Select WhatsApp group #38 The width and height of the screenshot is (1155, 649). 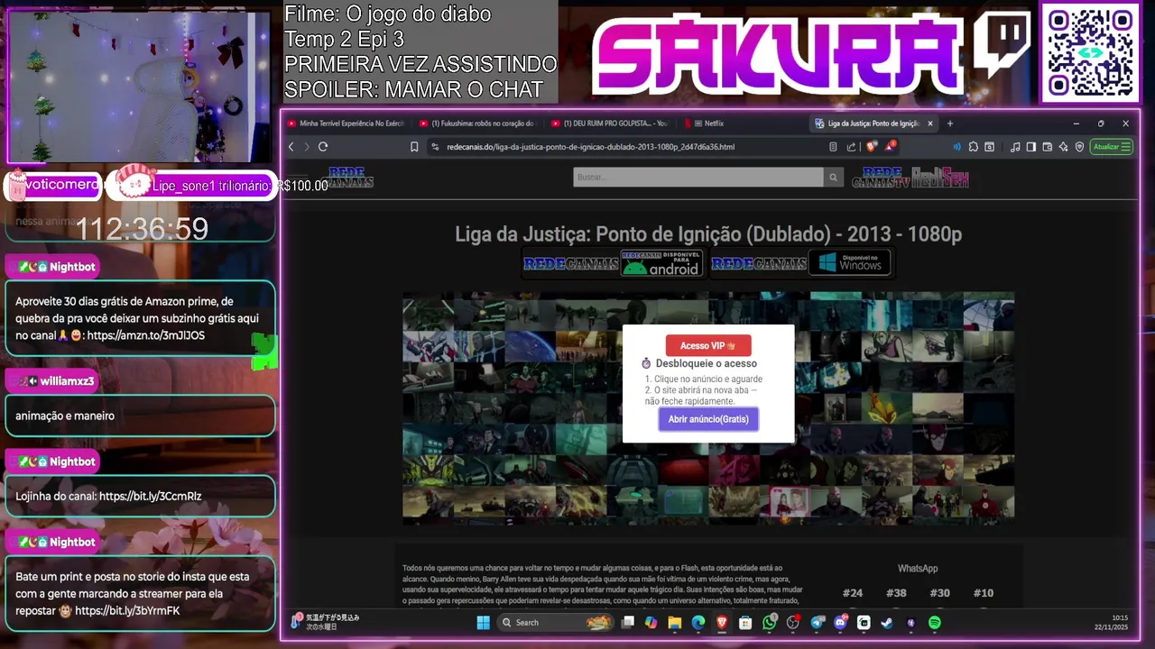pos(896,593)
